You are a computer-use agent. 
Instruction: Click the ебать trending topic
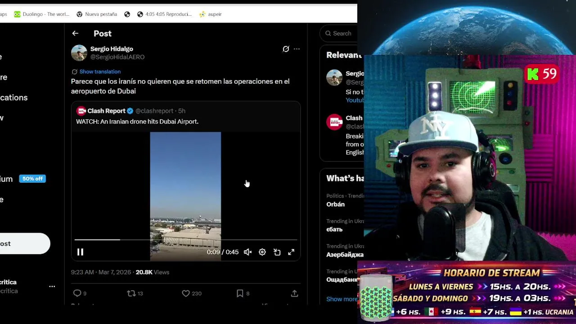click(x=334, y=229)
